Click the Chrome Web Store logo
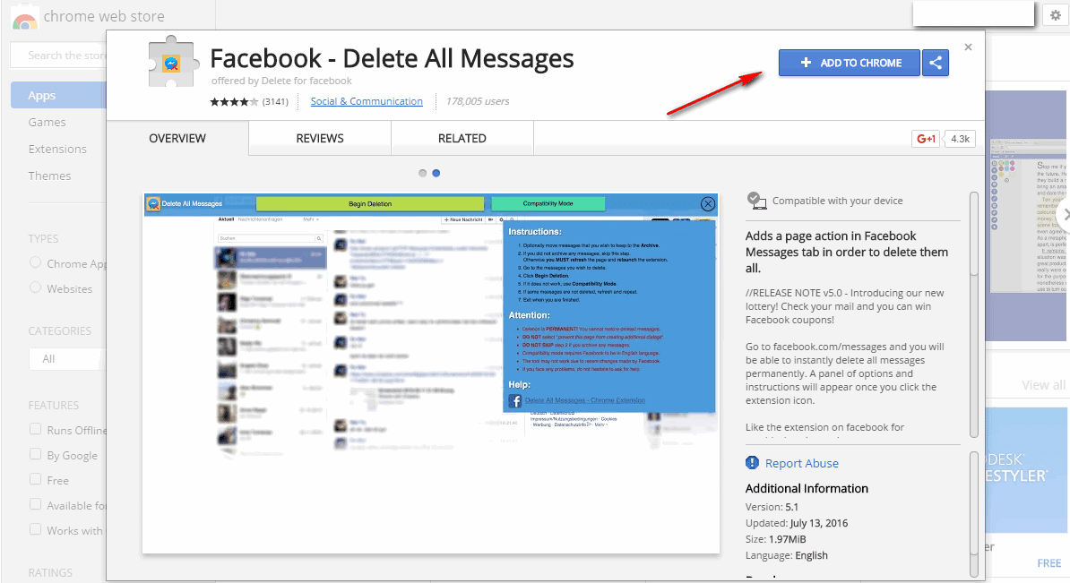This screenshot has height=583, width=1070. click(24, 16)
